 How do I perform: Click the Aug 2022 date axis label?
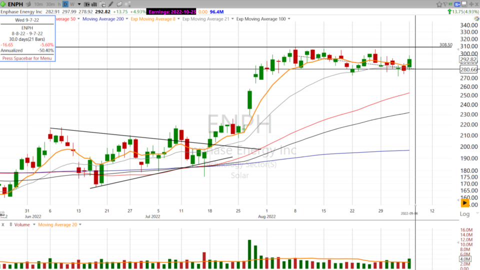coord(266,216)
